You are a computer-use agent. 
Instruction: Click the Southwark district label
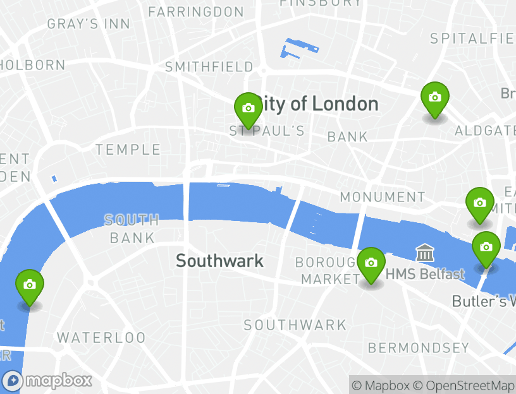pyautogui.click(x=219, y=261)
